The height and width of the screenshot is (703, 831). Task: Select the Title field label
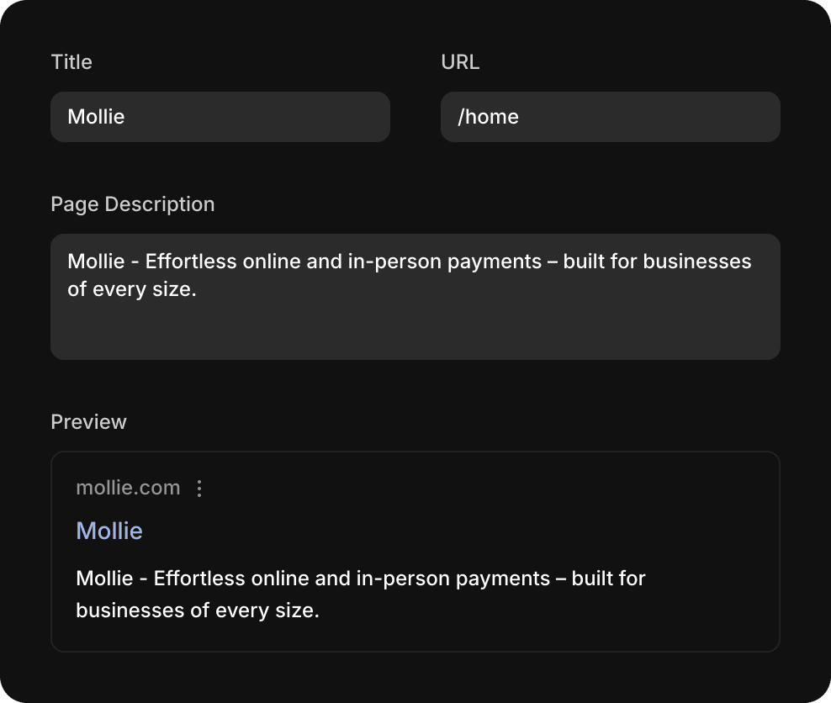71,62
